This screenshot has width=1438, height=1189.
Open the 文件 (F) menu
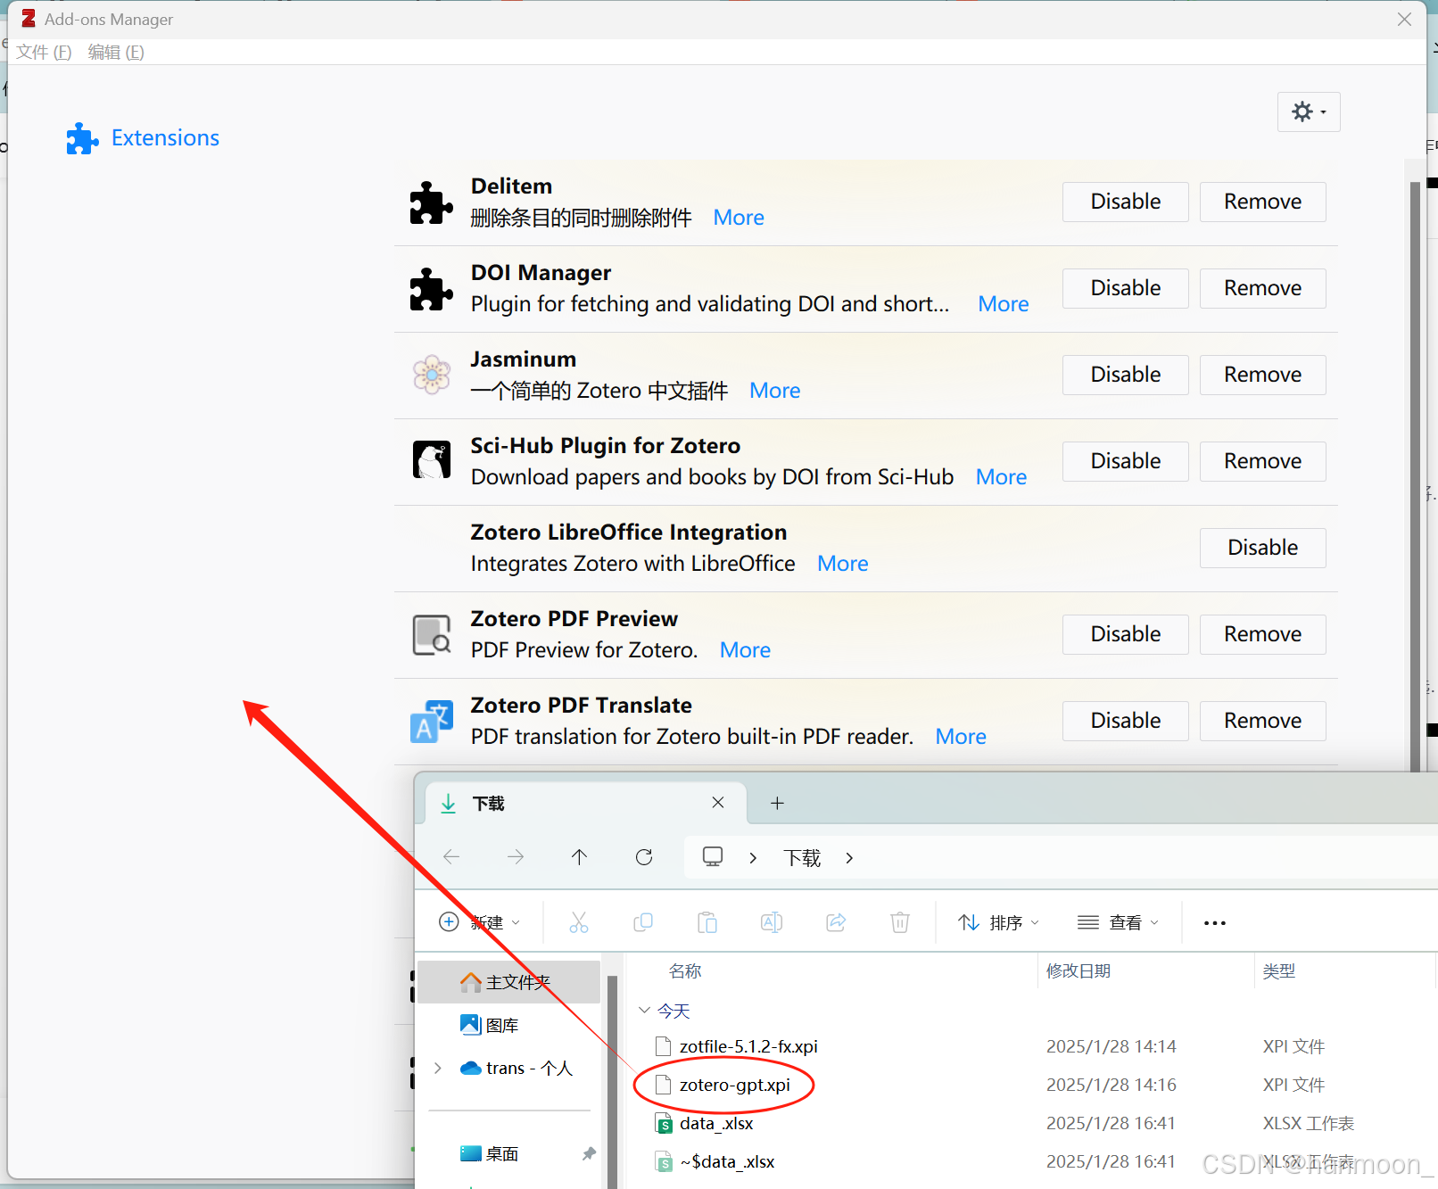coord(44,53)
